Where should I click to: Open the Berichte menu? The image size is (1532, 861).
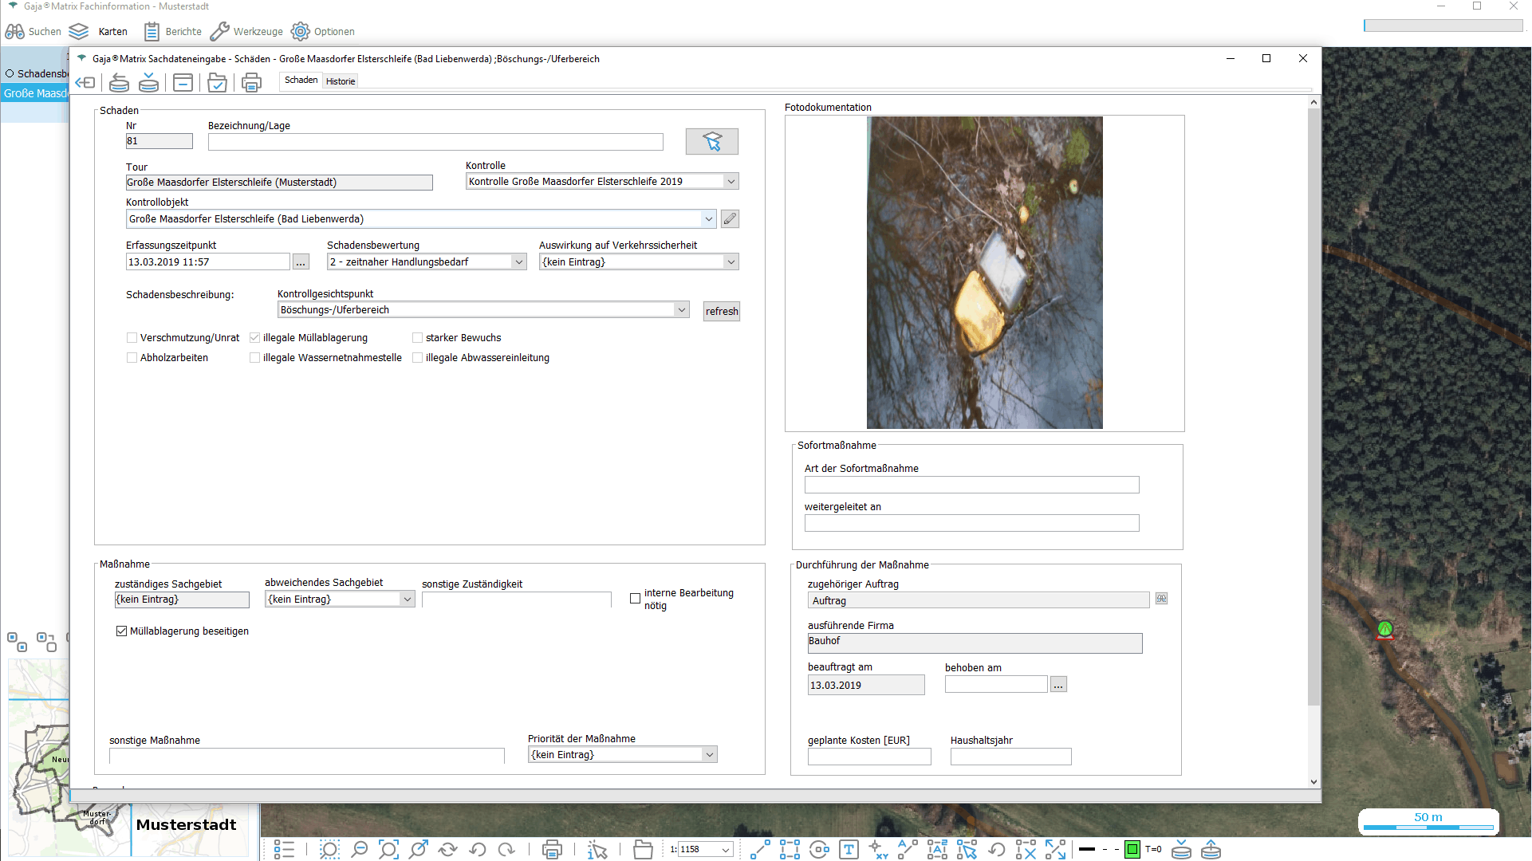(x=173, y=32)
